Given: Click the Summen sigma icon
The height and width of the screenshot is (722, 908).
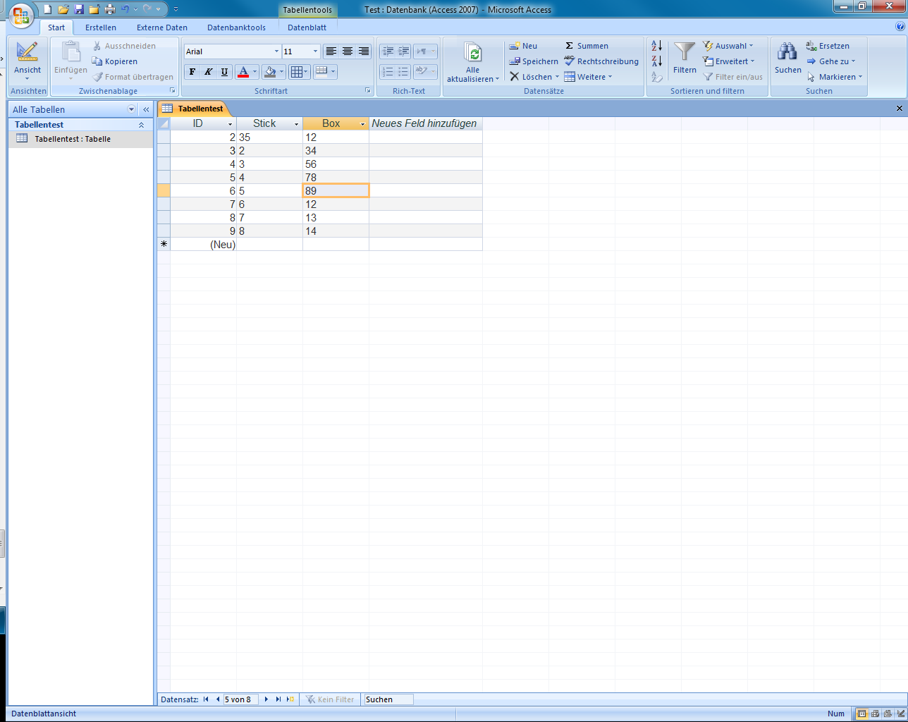Looking at the screenshot, I should coord(570,46).
